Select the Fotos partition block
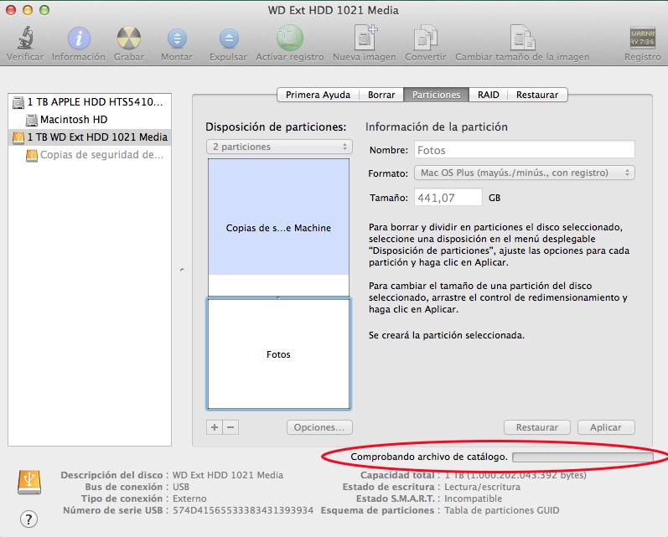 [x=278, y=354]
